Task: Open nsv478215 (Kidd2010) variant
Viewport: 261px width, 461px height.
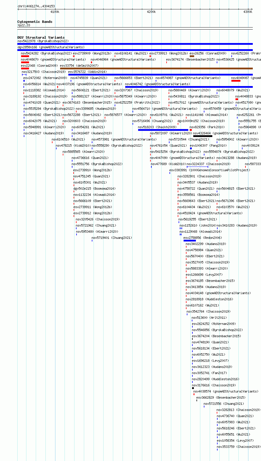Action: [x=73, y=146]
